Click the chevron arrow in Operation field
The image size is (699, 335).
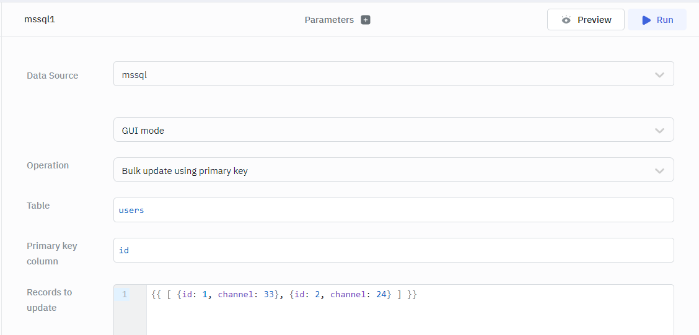point(659,171)
